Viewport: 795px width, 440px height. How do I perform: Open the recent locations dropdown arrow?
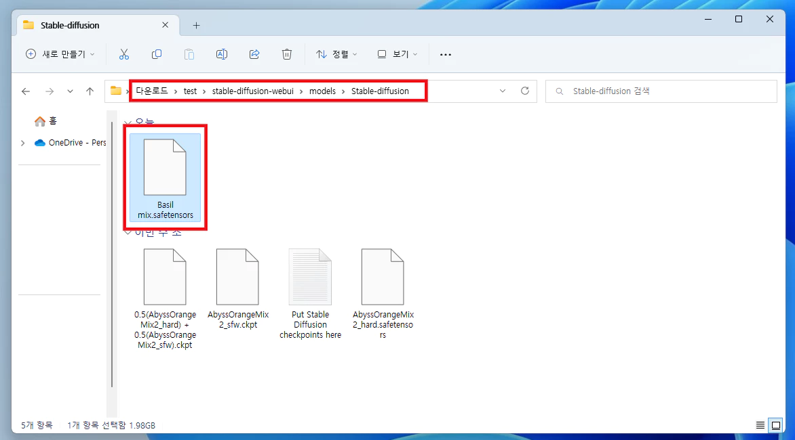coord(70,91)
